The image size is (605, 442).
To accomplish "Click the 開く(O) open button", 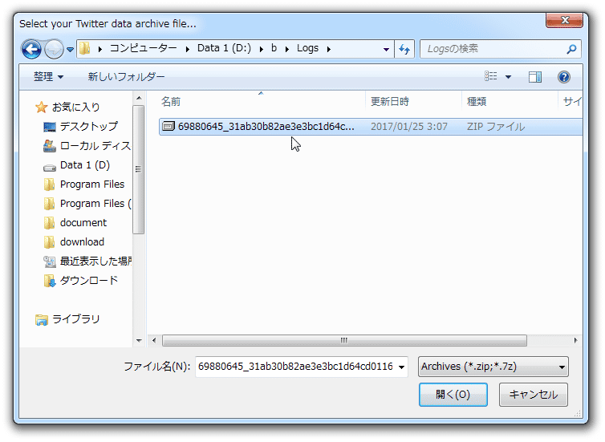I will [x=453, y=395].
